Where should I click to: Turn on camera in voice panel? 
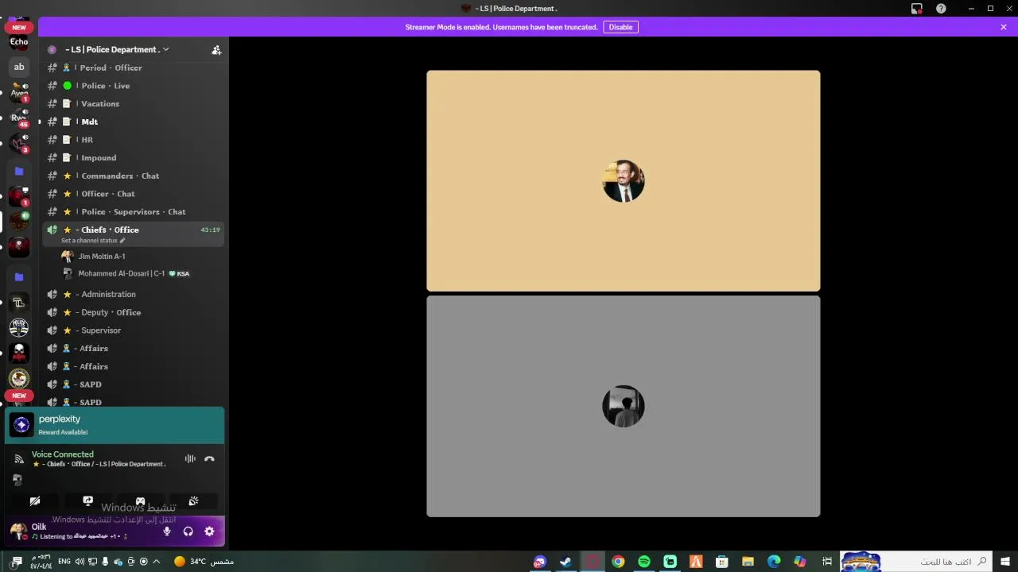coord(35,501)
